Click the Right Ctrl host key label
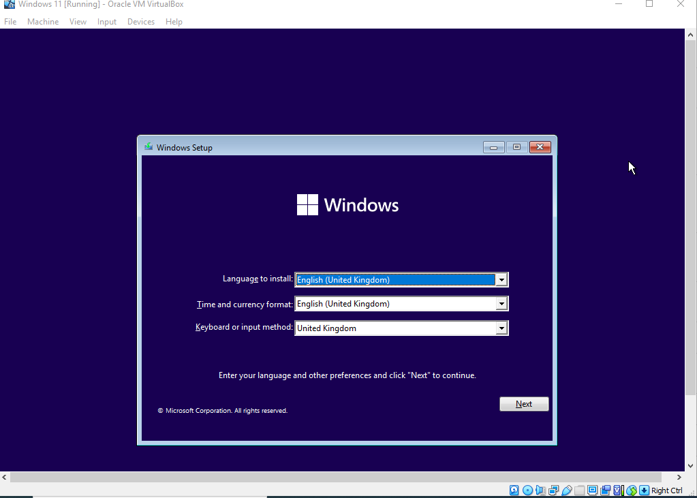The image size is (697, 498). (667, 491)
